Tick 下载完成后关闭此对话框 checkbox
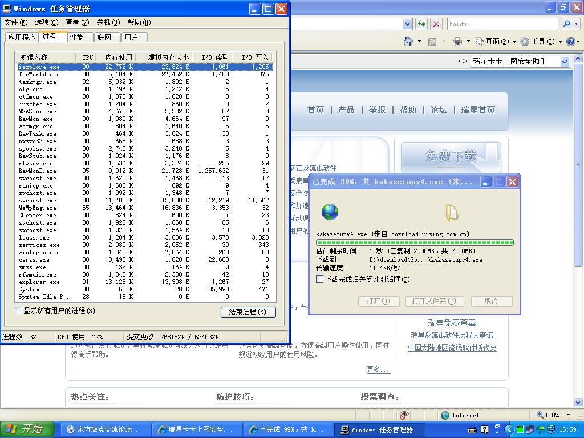This screenshot has width=584, height=438. click(x=319, y=279)
